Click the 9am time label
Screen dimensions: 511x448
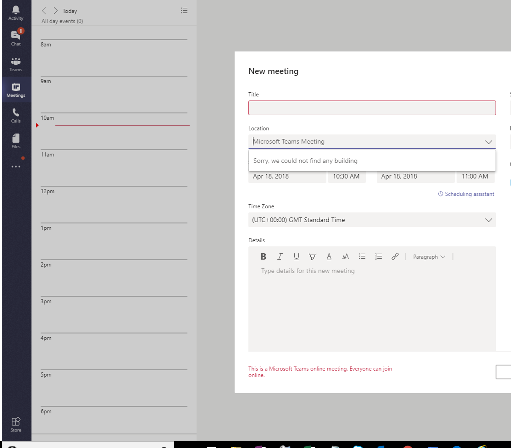click(46, 81)
